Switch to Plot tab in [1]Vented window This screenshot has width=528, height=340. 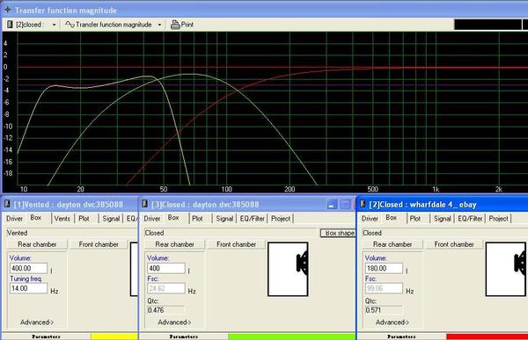84,219
